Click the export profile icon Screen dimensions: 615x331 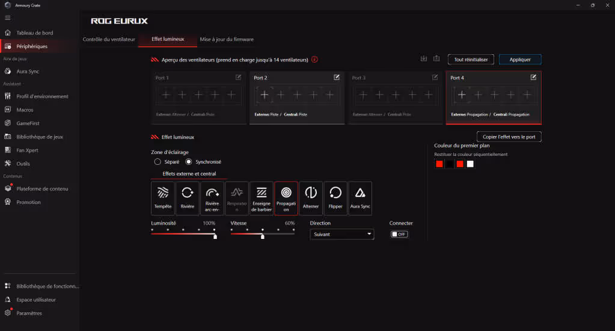pos(436,58)
